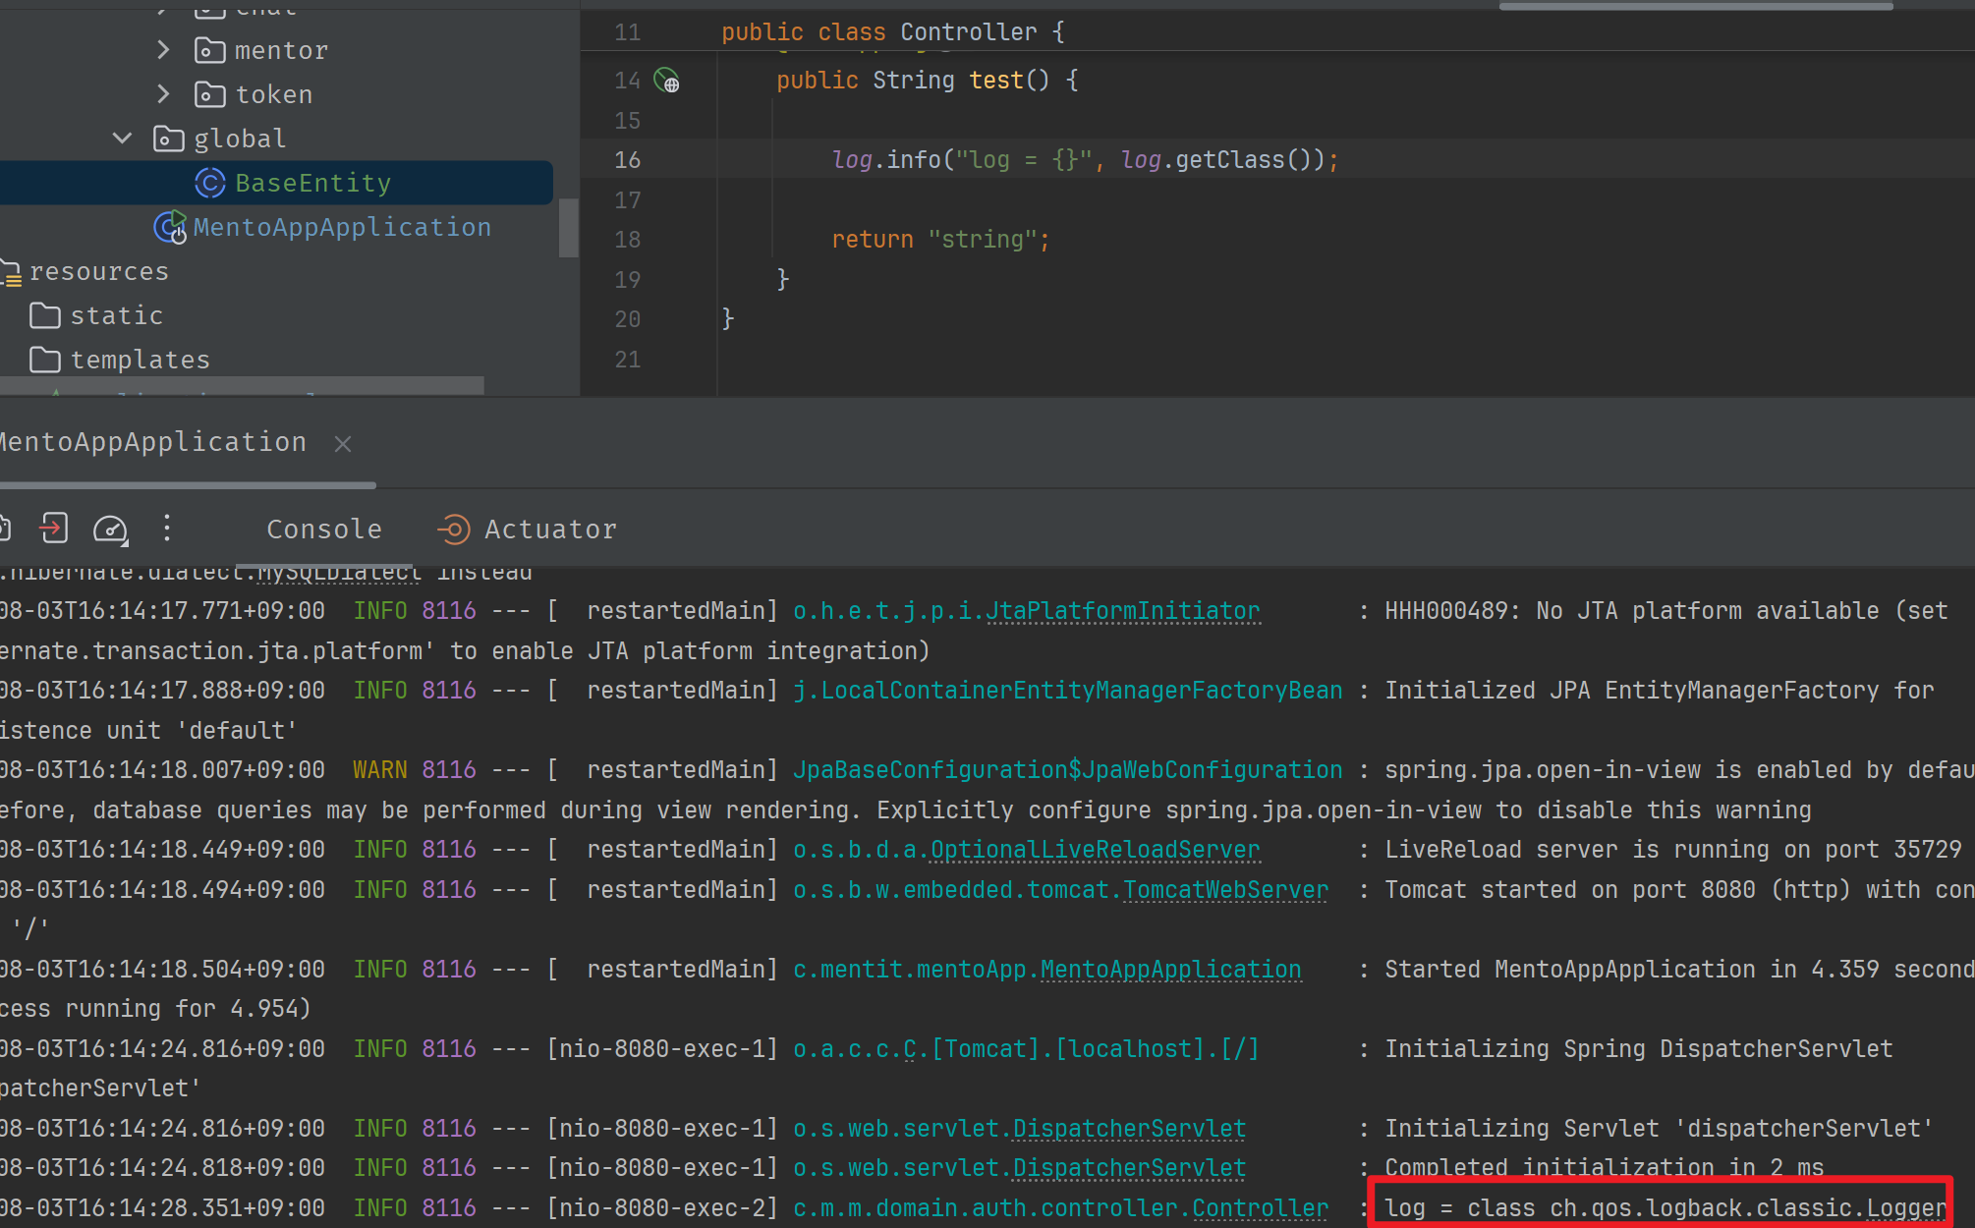The width and height of the screenshot is (1975, 1228).
Task: Open the JtaPlatformInitiator class link in console
Action: click(x=1122, y=611)
